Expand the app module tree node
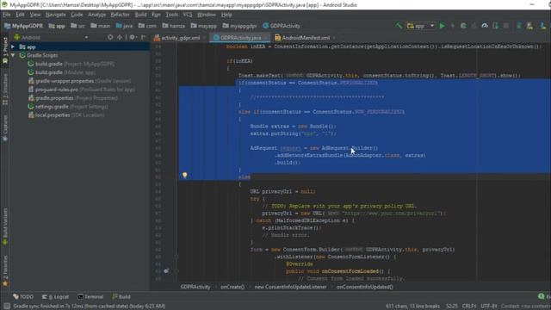The width and height of the screenshot is (551, 310). pyautogui.click(x=13, y=46)
